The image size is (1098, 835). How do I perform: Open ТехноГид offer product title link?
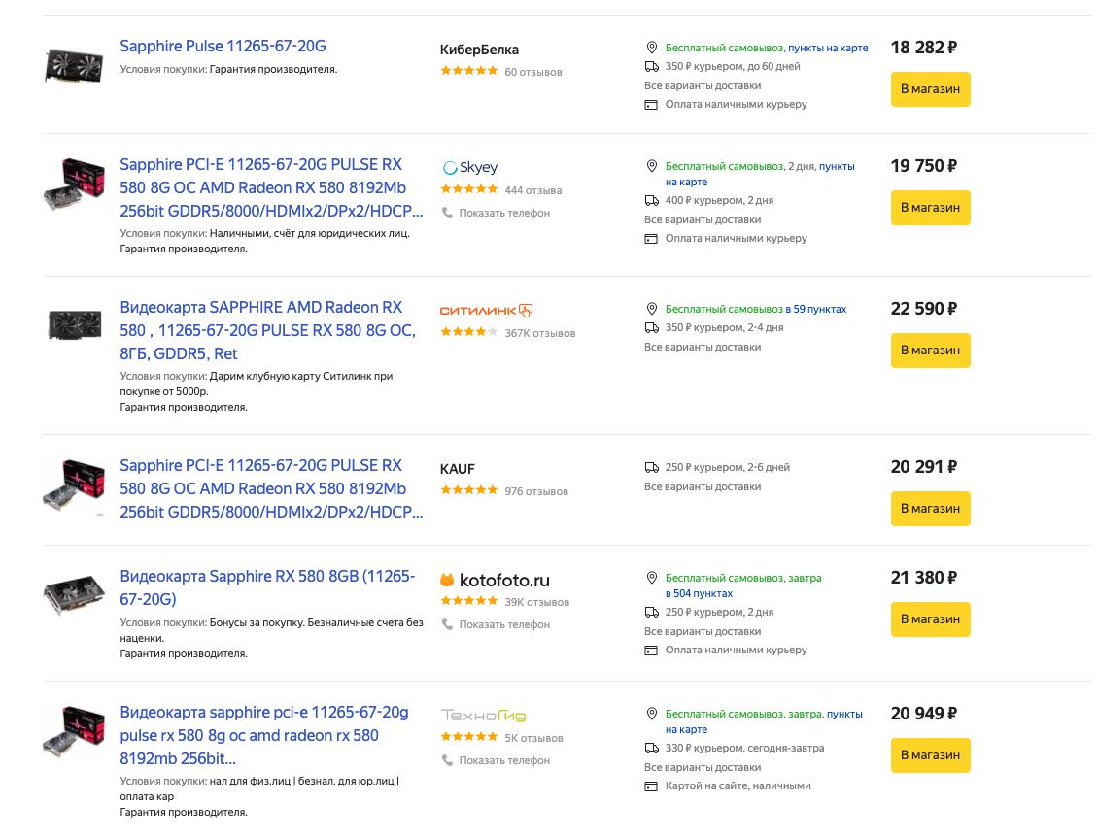(264, 735)
